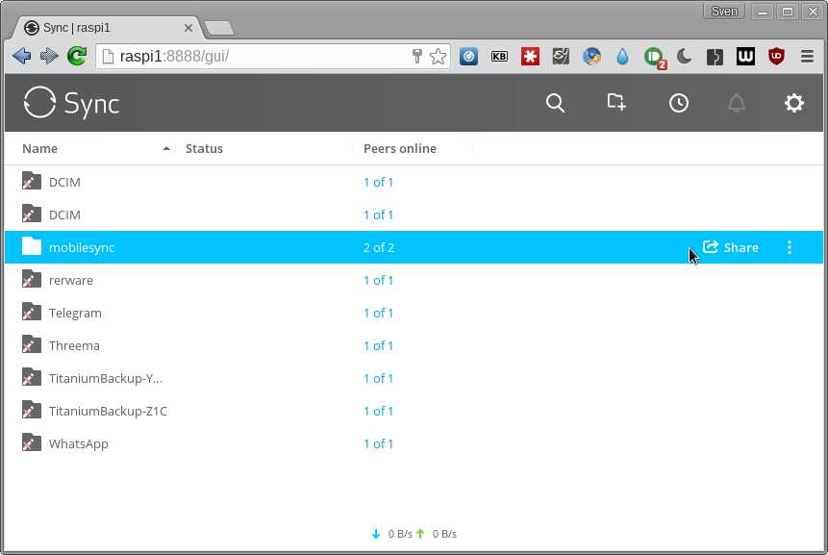828x555 pixels.
Task: Open the sync history view
Action: [x=679, y=103]
